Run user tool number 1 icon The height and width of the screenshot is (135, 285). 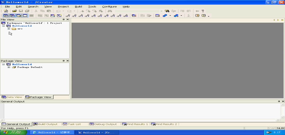tap(68, 16)
